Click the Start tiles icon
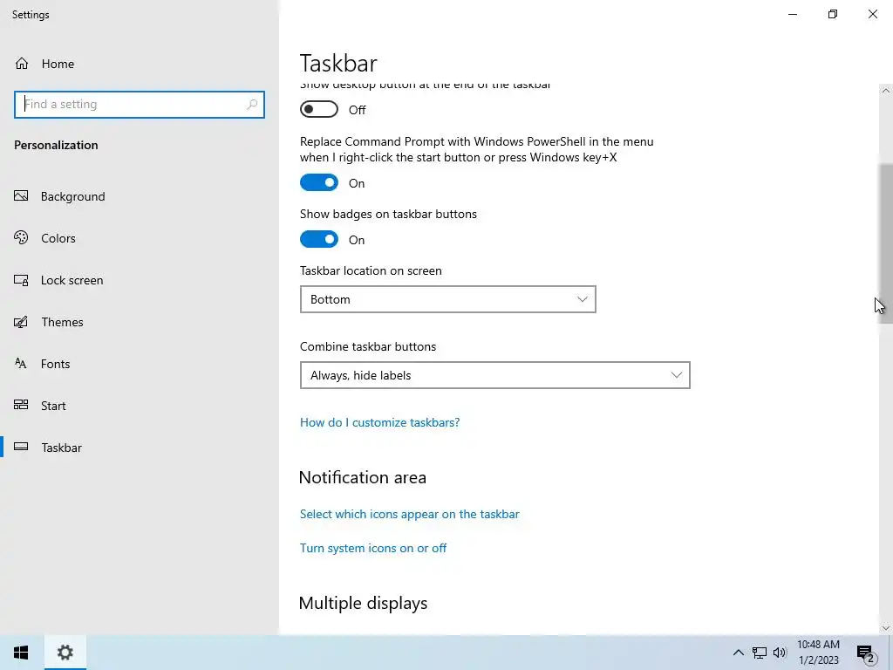Image resolution: width=893 pixels, height=670 pixels. 21,405
